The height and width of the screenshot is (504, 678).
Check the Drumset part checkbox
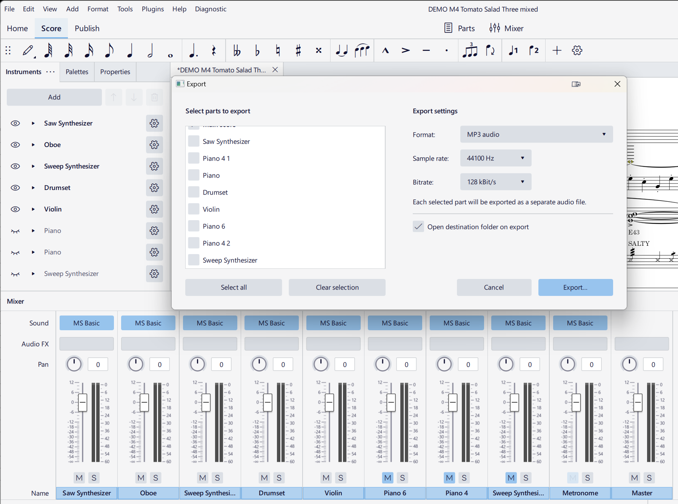[194, 192]
